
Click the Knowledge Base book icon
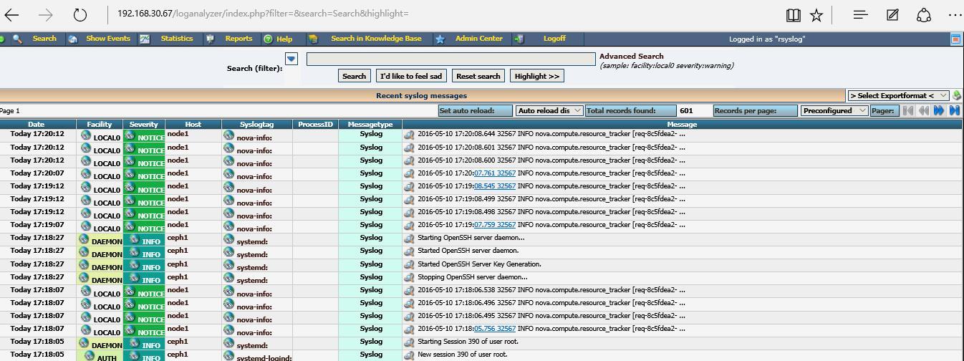(313, 39)
